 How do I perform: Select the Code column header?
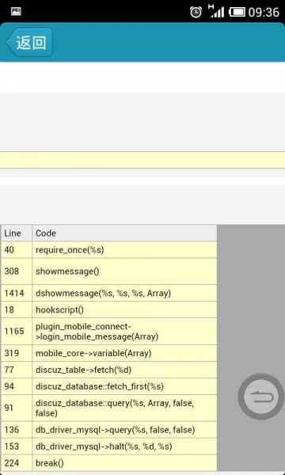coord(124,233)
